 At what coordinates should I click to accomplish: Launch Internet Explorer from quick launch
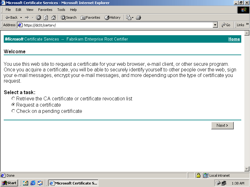click(x=33, y=183)
